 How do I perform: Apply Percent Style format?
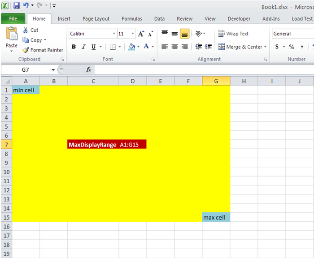pos(292,47)
